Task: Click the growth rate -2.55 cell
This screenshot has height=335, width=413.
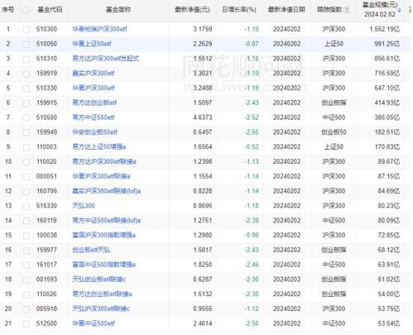Action: [252, 132]
